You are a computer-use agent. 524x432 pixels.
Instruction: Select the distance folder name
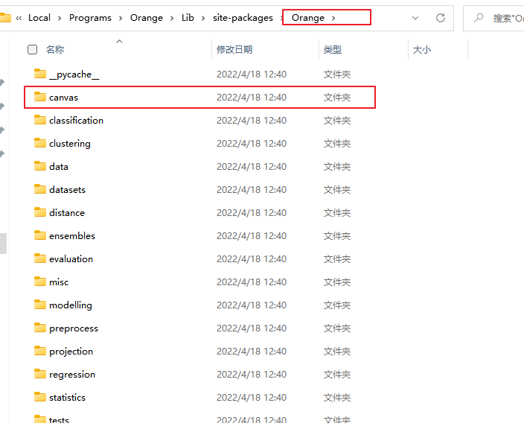(67, 213)
